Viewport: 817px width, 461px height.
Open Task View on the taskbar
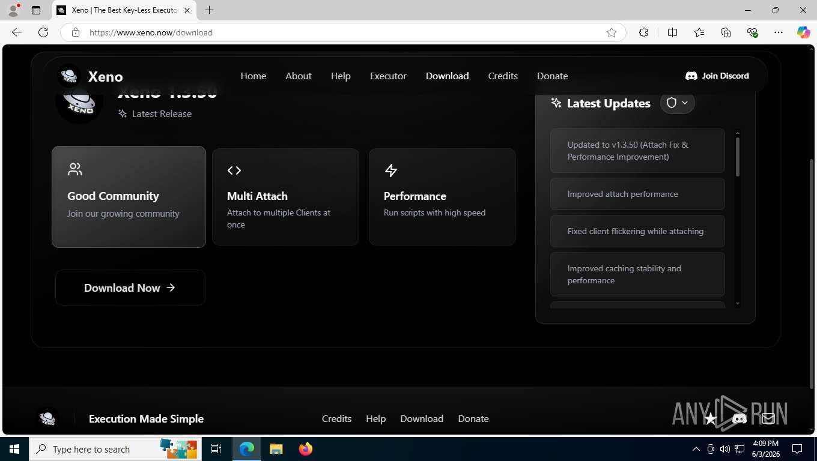(216, 449)
